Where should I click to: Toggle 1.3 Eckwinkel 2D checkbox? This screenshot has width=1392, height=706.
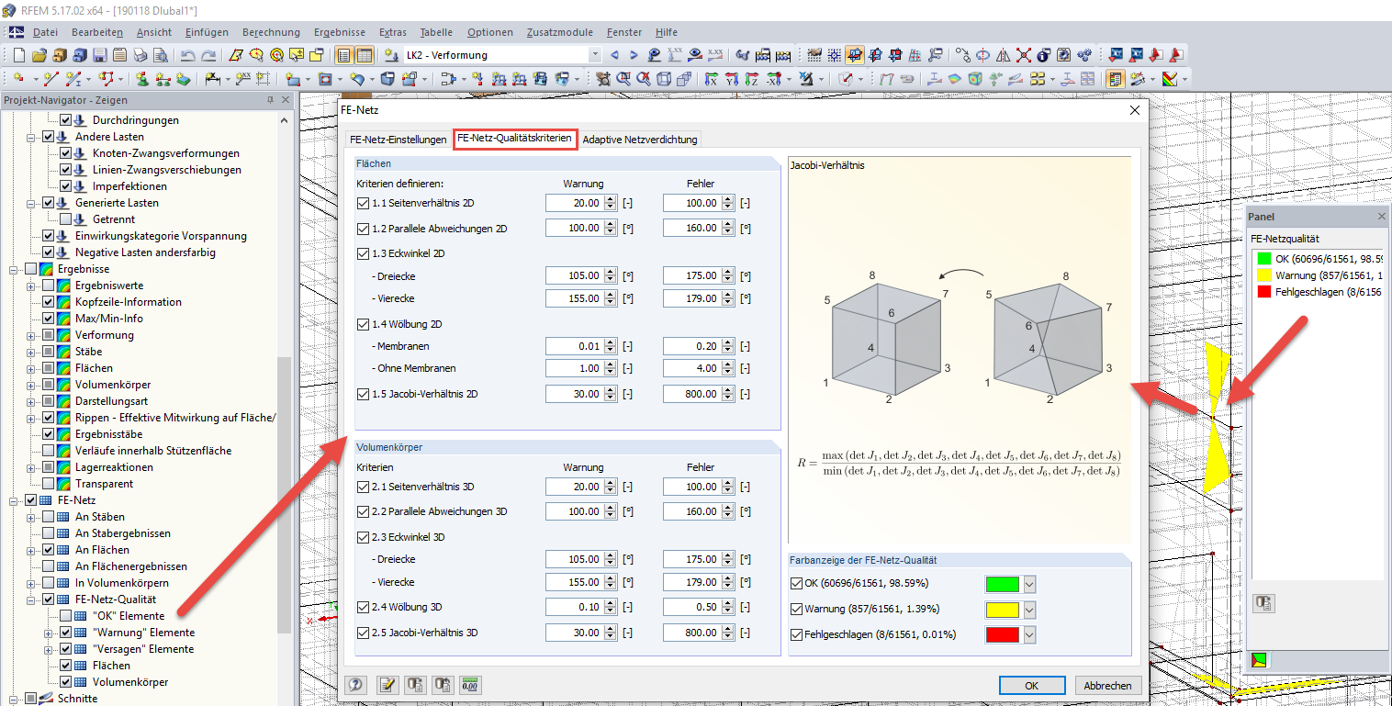pos(364,252)
